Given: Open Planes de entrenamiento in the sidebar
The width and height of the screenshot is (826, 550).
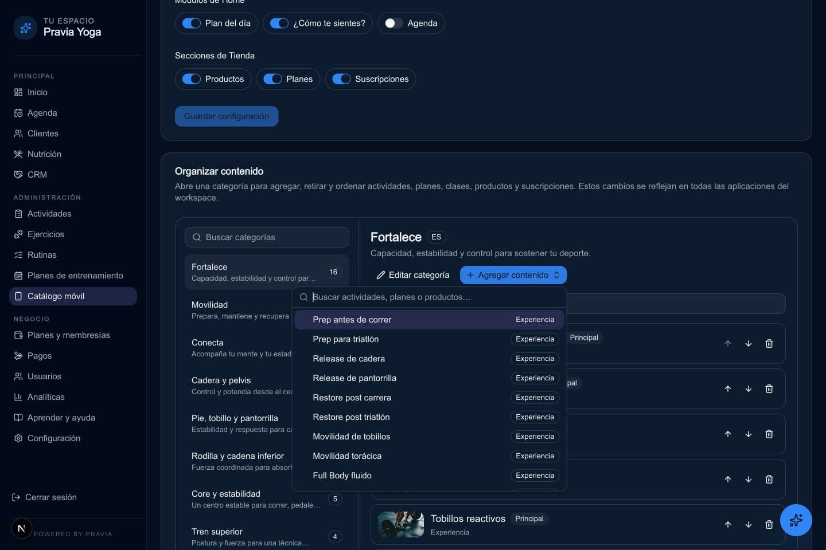Looking at the screenshot, I should [x=73, y=276].
